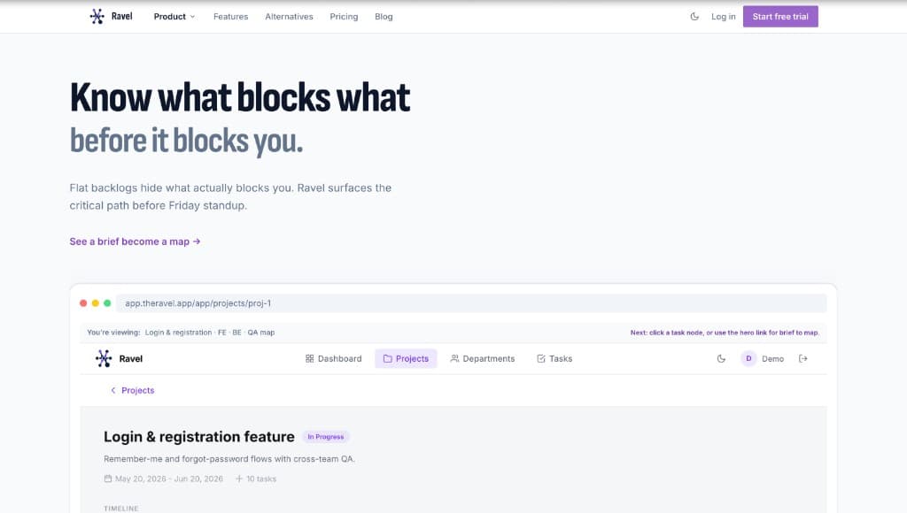Go to the Features page
The image size is (907, 513).
[231, 17]
